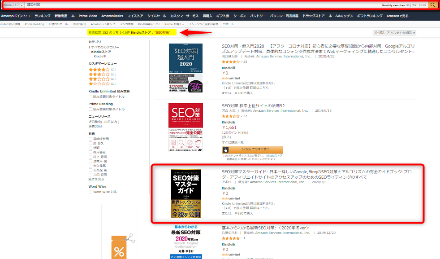Click Kindle unlimited badge under SEO対策マスターガイド
The image size is (440, 259).
pos(231,198)
